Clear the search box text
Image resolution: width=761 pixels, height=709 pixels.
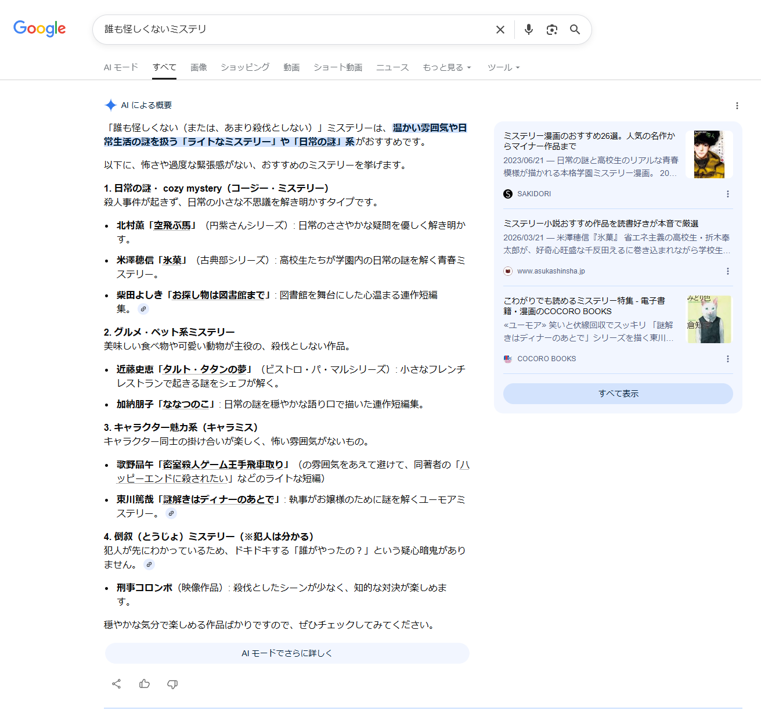[500, 30]
